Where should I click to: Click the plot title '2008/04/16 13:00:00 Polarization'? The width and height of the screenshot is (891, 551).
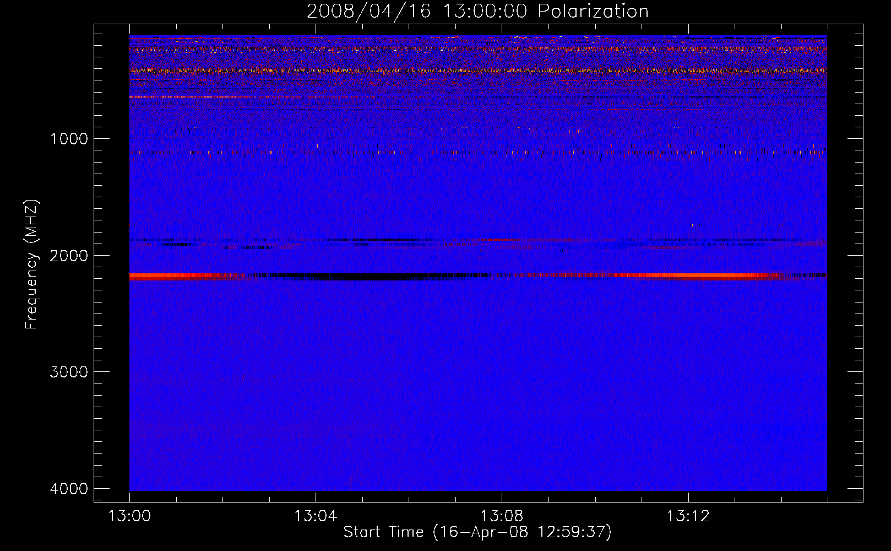(477, 11)
